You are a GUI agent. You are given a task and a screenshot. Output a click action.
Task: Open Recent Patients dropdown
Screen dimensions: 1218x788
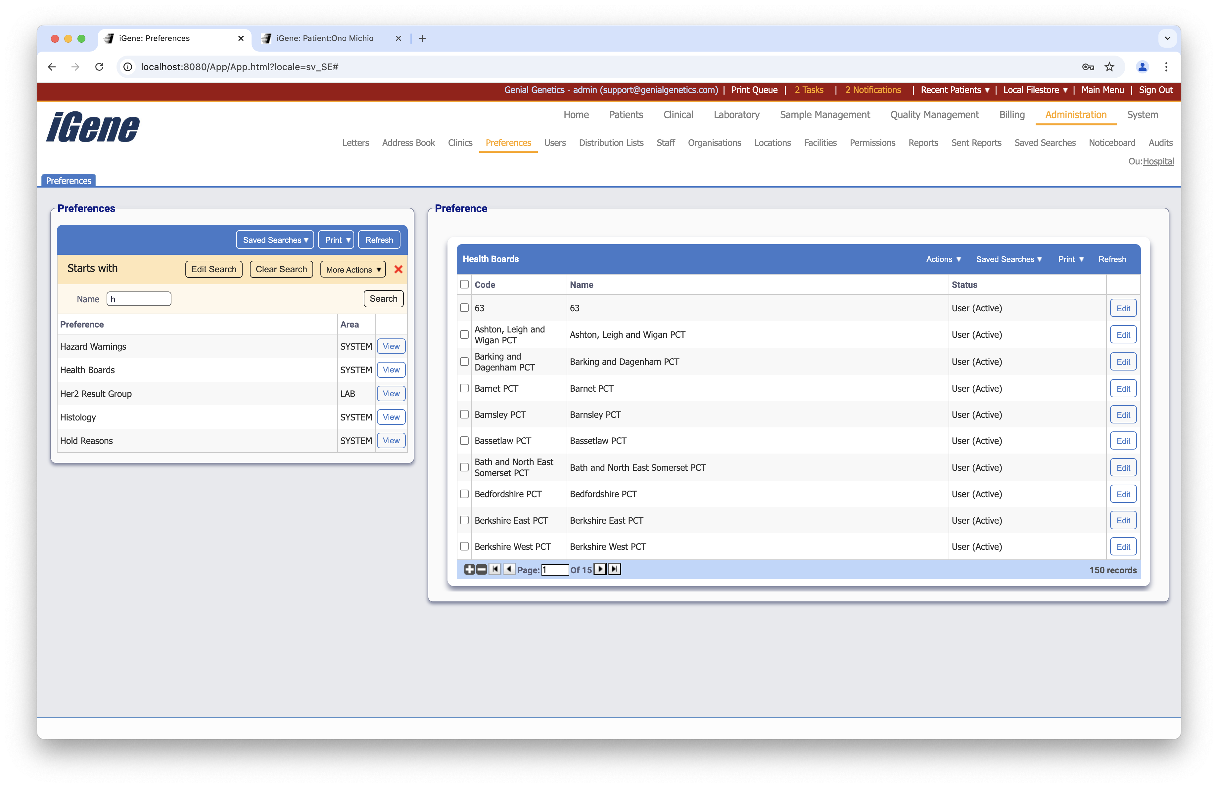pyautogui.click(x=955, y=90)
